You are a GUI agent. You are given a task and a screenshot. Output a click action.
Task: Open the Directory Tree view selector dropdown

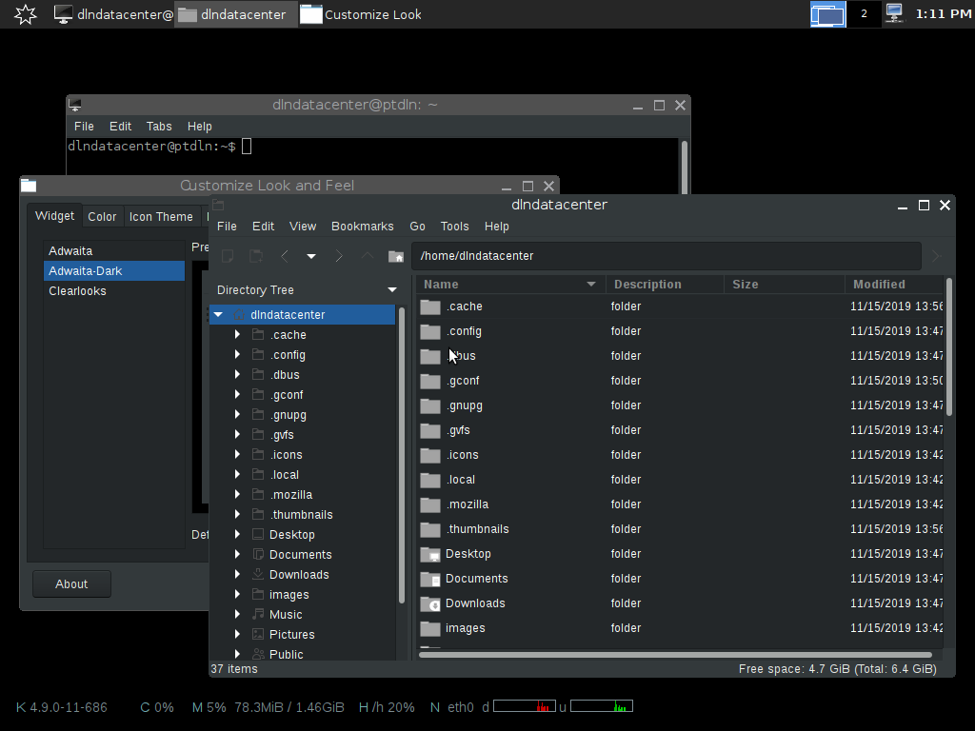[390, 288]
